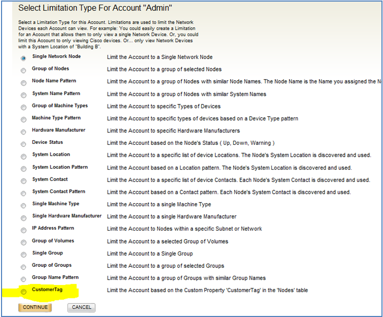The image size is (383, 317).
Task: Click the 'Single Hardware Manufacturer' label
Action: 67,216
